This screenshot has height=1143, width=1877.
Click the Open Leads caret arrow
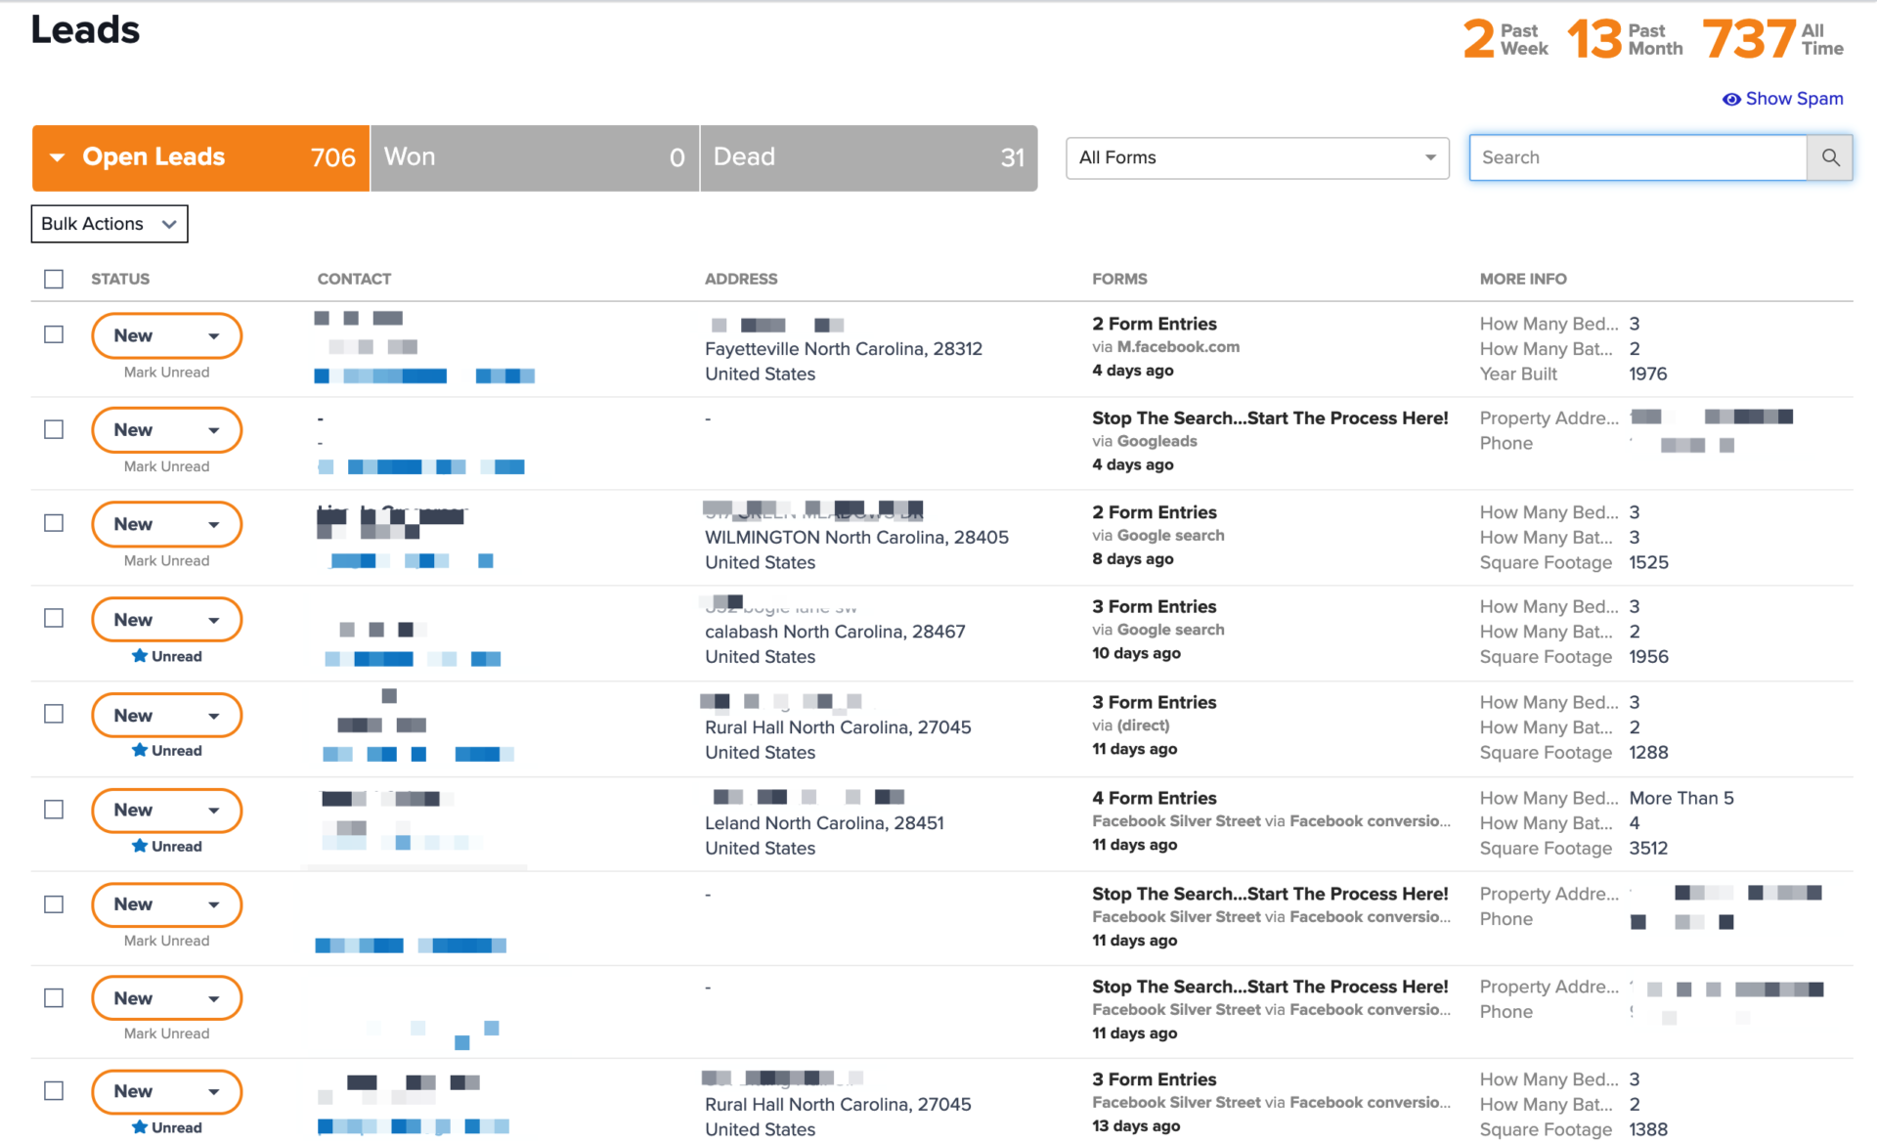click(58, 157)
